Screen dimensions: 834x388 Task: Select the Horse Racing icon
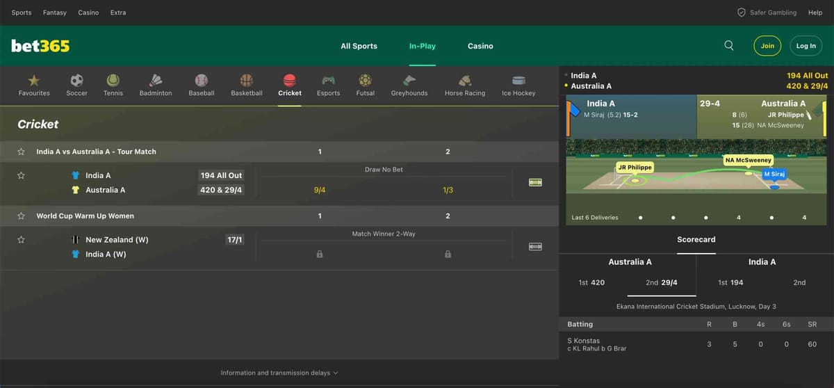(465, 81)
